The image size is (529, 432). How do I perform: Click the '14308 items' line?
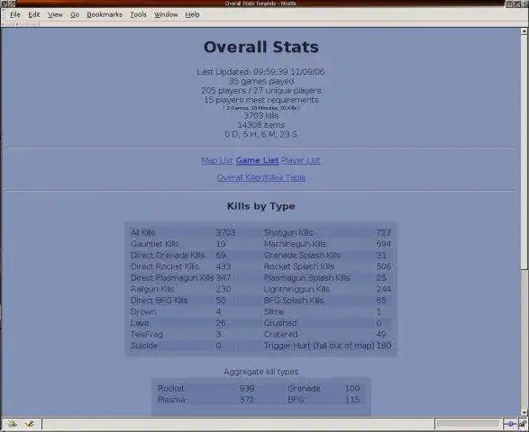click(261, 125)
